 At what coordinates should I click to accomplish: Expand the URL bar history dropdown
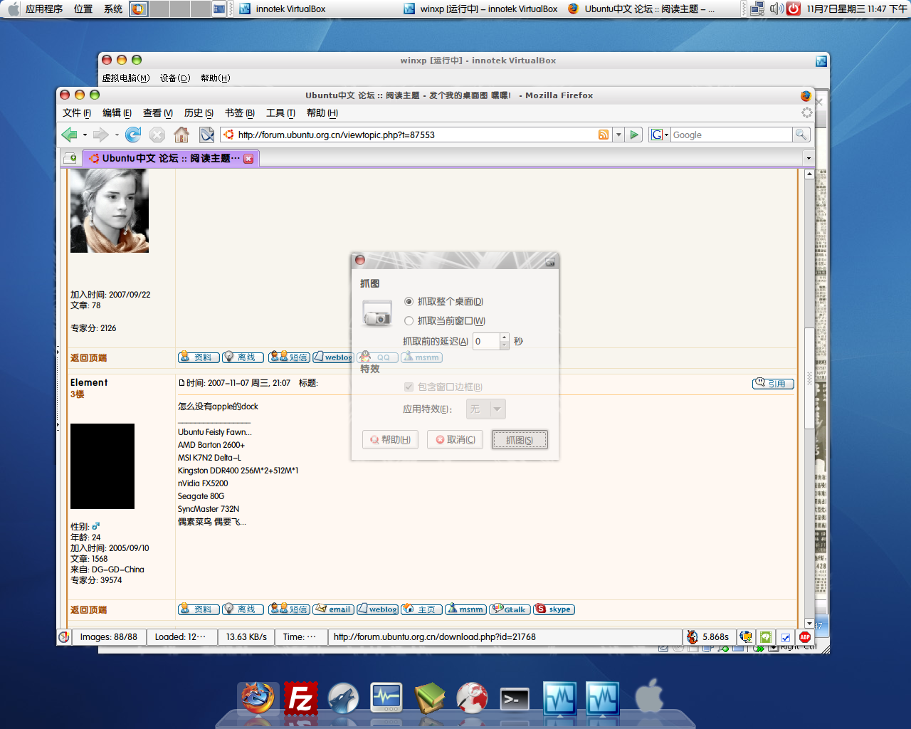[618, 135]
